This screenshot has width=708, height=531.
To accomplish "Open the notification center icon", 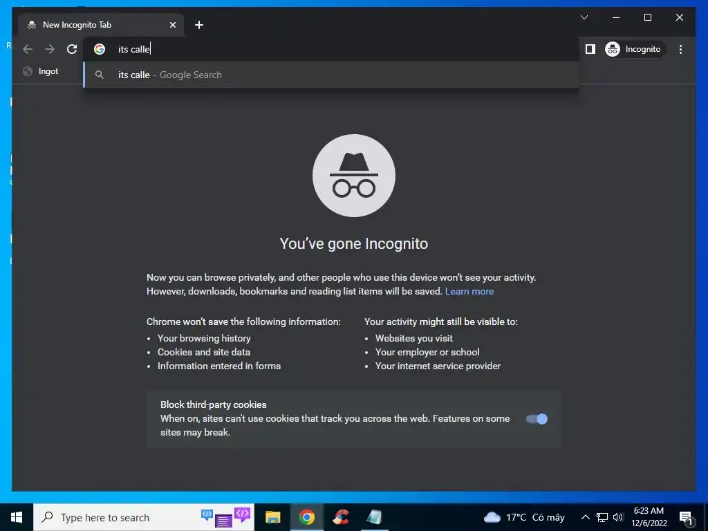I will click(x=686, y=517).
